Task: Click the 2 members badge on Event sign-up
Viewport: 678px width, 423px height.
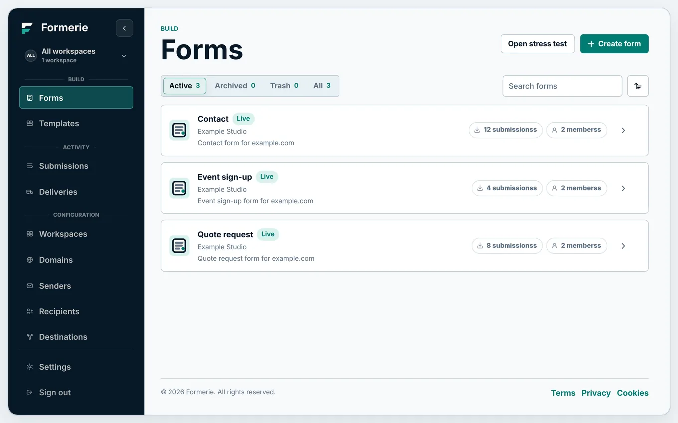Action: point(577,188)
